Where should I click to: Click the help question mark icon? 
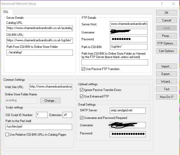162,4
